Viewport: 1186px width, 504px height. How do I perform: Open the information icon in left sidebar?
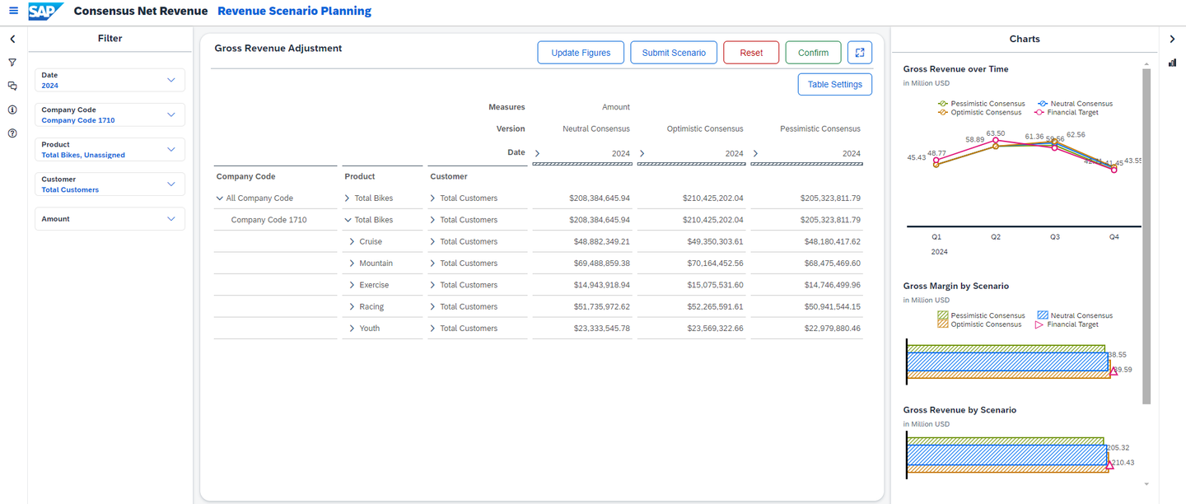click(x=12, y=110)
